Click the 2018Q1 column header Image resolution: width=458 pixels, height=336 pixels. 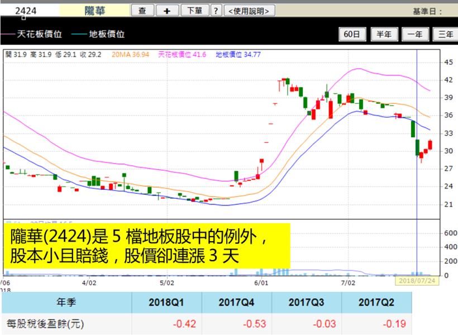pyautogui.click(x=166, y=303)
